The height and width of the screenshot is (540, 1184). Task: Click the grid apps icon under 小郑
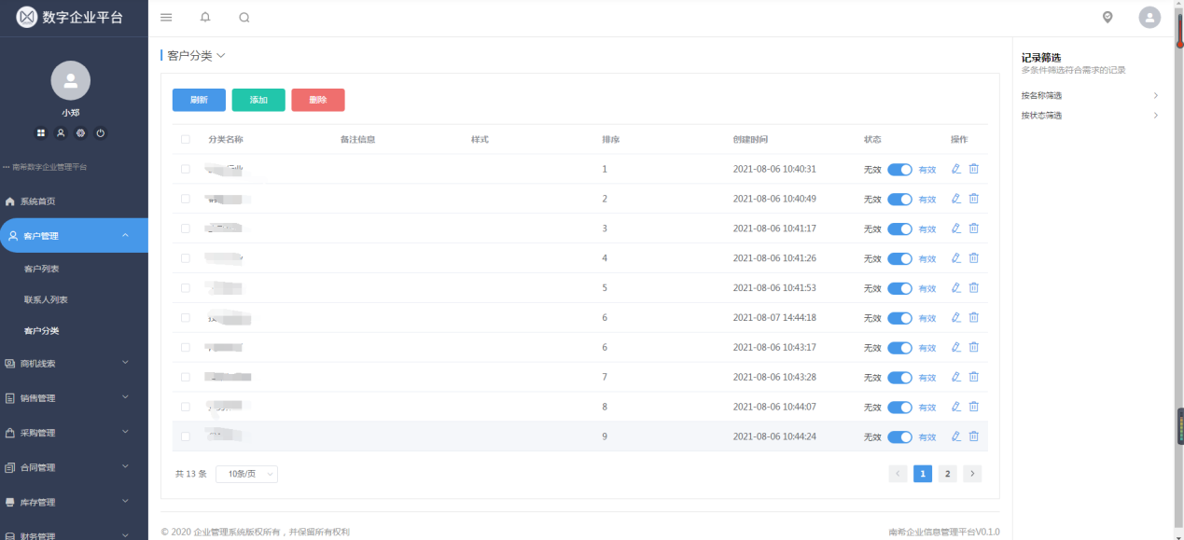coord(41,133)
